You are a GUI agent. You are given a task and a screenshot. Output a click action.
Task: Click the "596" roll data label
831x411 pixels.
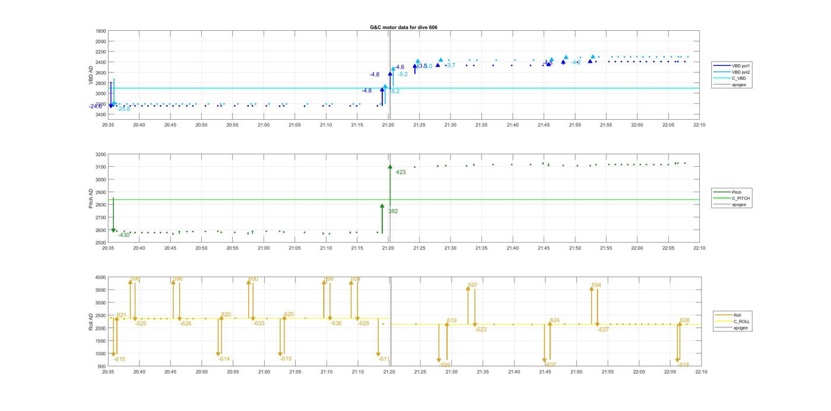[x=178, y=279]
